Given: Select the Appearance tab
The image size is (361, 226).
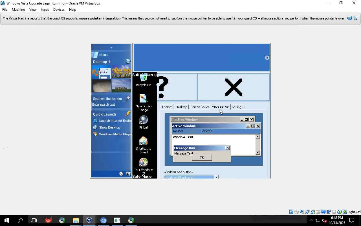Looking at the screenshot, I should click(220, 107).
